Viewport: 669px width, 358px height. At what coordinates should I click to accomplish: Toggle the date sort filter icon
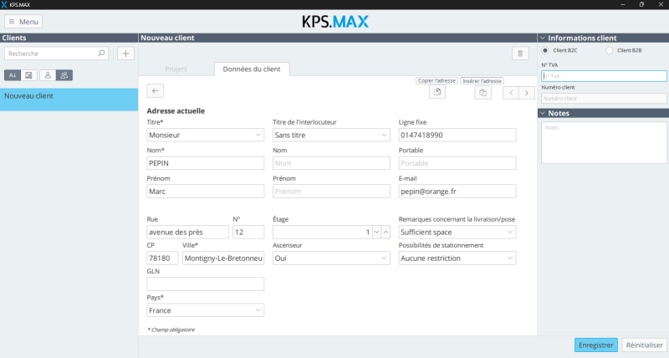28,75
